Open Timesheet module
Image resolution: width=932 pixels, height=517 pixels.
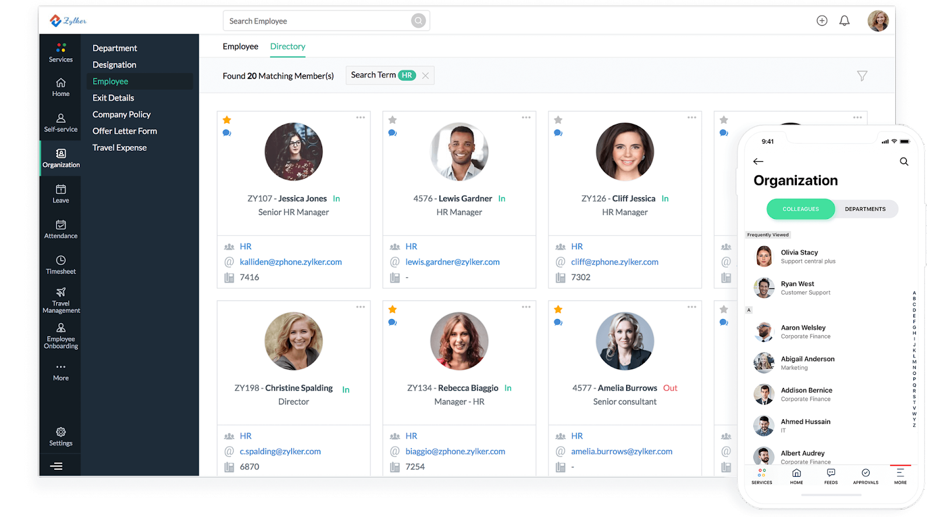coord(61,265)
